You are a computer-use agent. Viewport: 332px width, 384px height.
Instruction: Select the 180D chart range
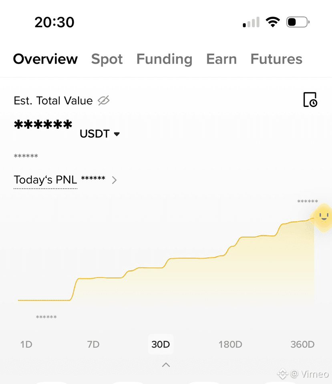pos(230,344)
